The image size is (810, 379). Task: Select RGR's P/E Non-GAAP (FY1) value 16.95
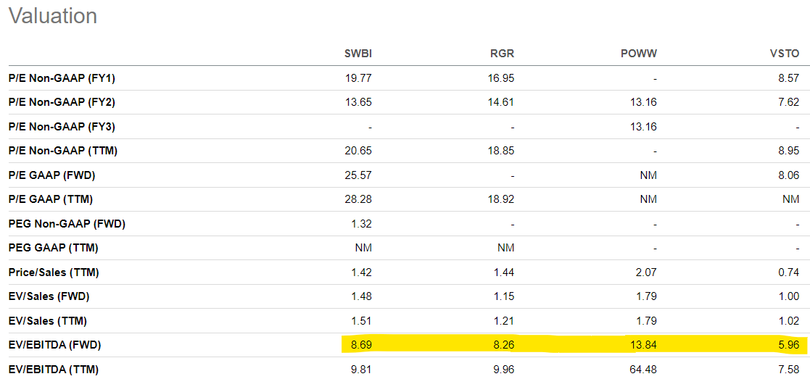tap(500, 78)
